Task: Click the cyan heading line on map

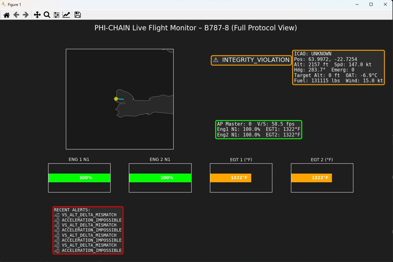Action: [x=121, y=99]
